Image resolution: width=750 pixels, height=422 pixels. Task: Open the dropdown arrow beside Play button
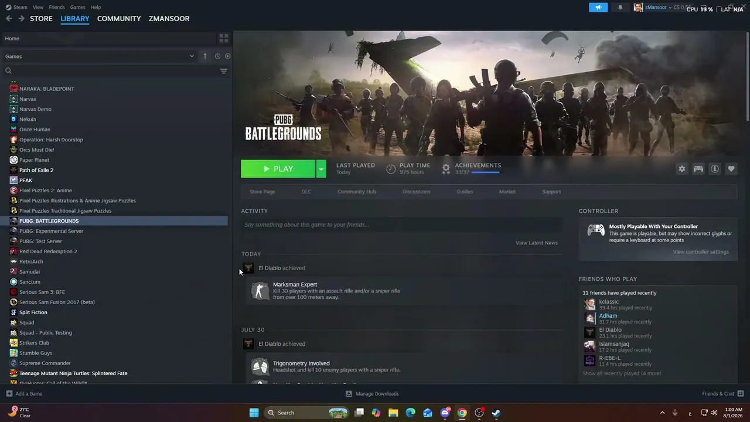pyautogui.click(x=321, y=169)
